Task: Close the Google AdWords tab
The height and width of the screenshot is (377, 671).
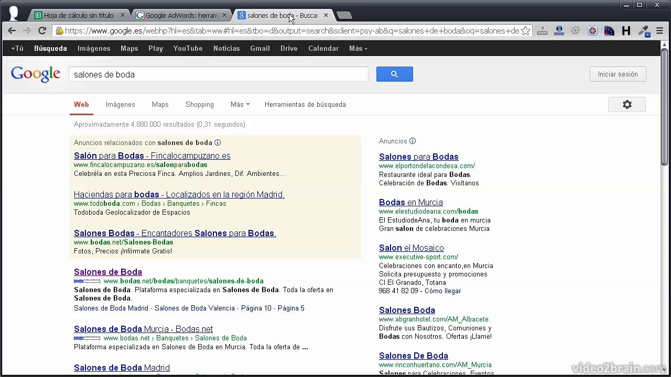Action: 224,15
